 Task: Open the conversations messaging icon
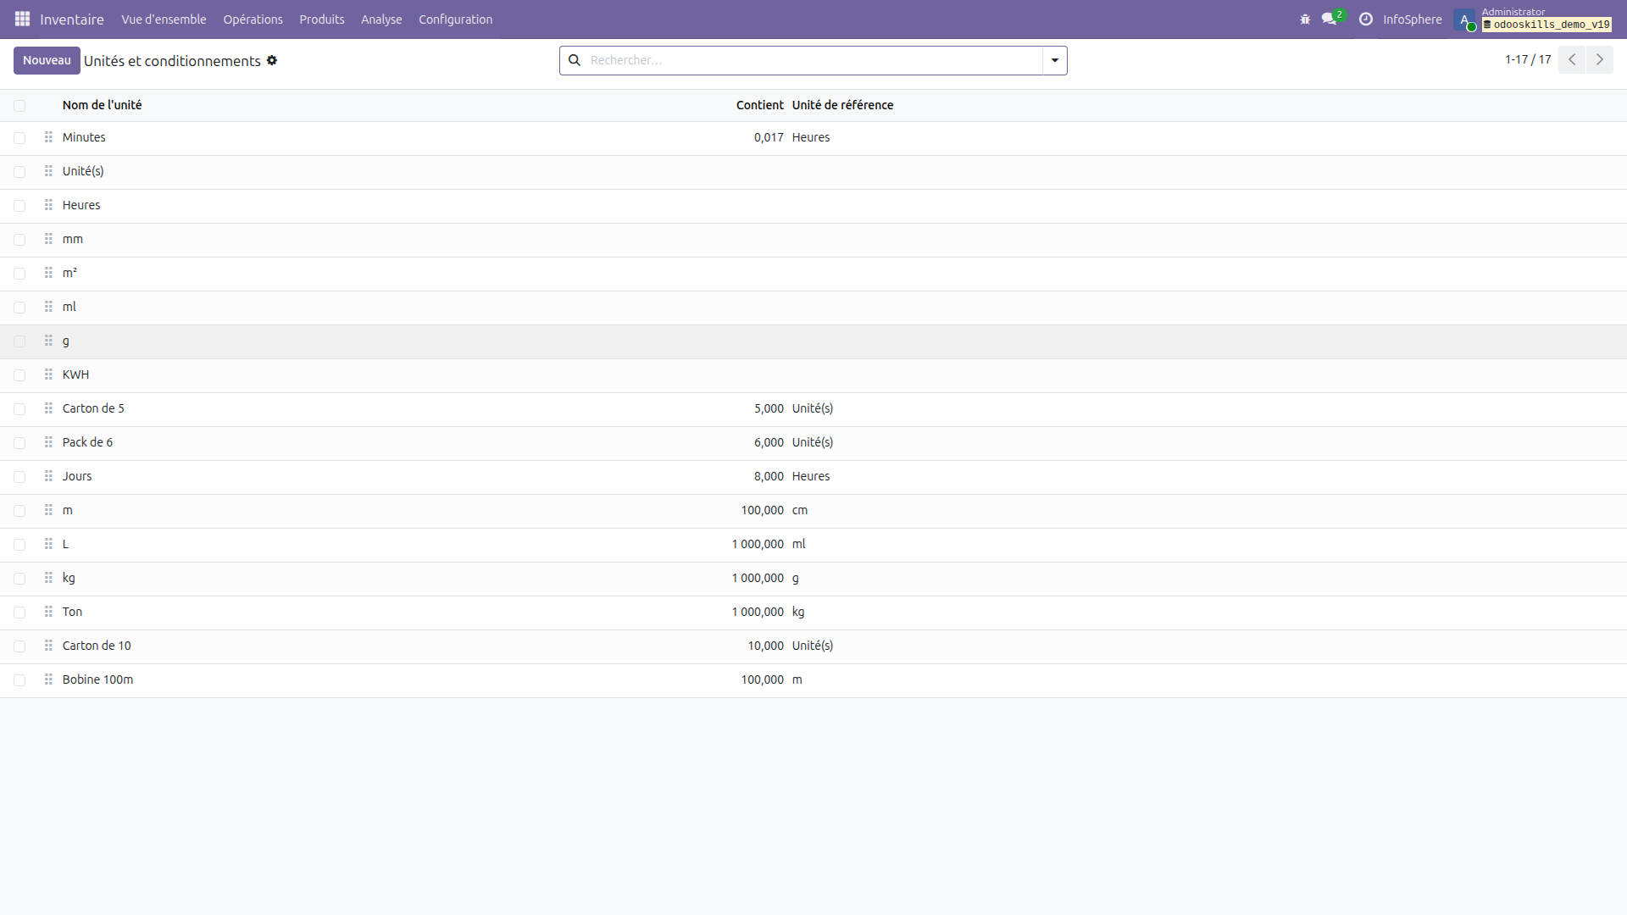[x=1329, y=19]
